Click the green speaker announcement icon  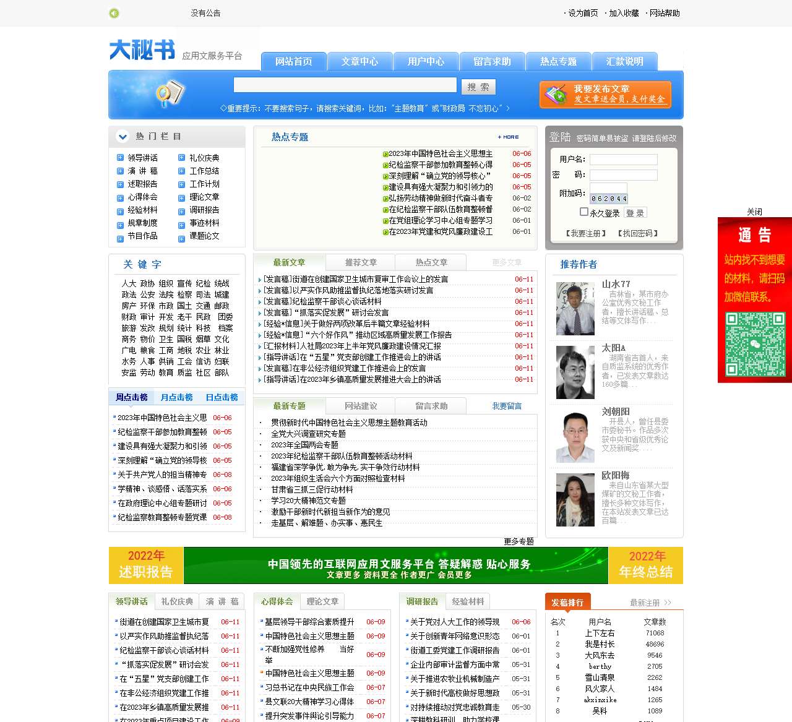(114, 13)
